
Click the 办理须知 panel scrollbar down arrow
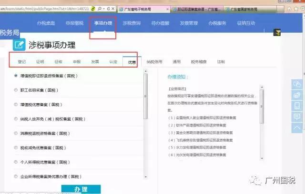262,158
